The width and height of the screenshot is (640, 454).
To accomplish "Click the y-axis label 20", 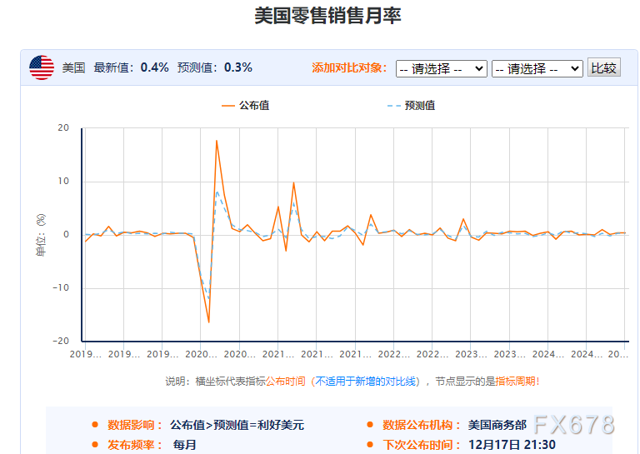I will [63, 128].
